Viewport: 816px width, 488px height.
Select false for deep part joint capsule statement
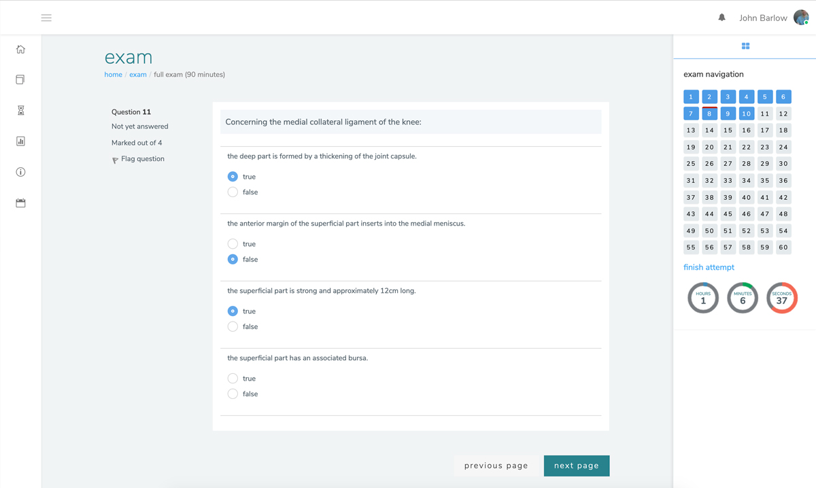click(233, 192)
